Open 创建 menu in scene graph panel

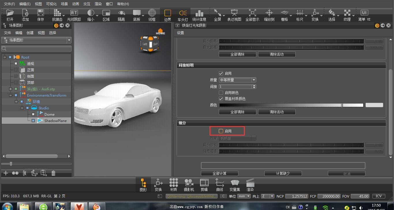click(x=30, y=33)
